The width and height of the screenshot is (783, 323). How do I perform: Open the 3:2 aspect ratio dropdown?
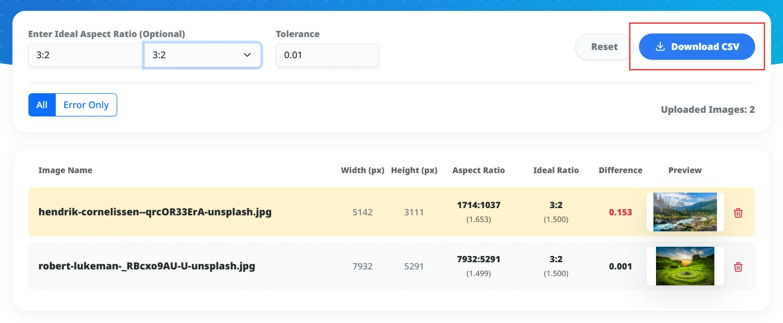click(202, 55)
